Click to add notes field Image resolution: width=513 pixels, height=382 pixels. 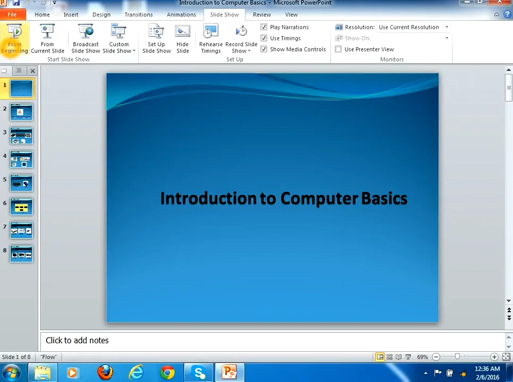[x=273, y=341]
